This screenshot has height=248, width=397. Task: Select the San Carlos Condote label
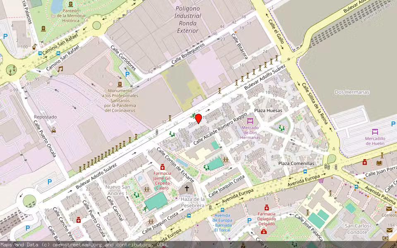(x=357, y=229)
